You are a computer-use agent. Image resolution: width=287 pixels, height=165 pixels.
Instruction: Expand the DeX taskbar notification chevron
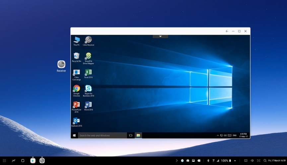[x=177, y=161]
